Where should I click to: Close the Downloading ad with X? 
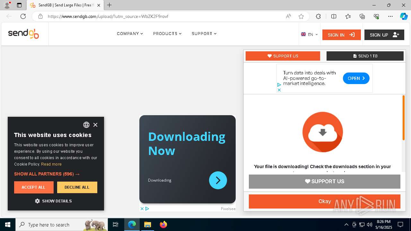pos(142,209)
